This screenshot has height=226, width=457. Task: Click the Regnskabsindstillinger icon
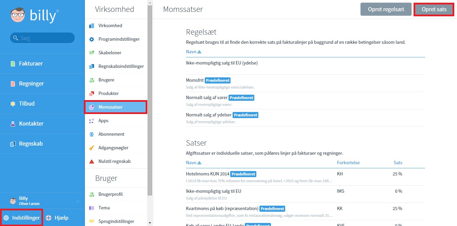click(x=91, y=66)
